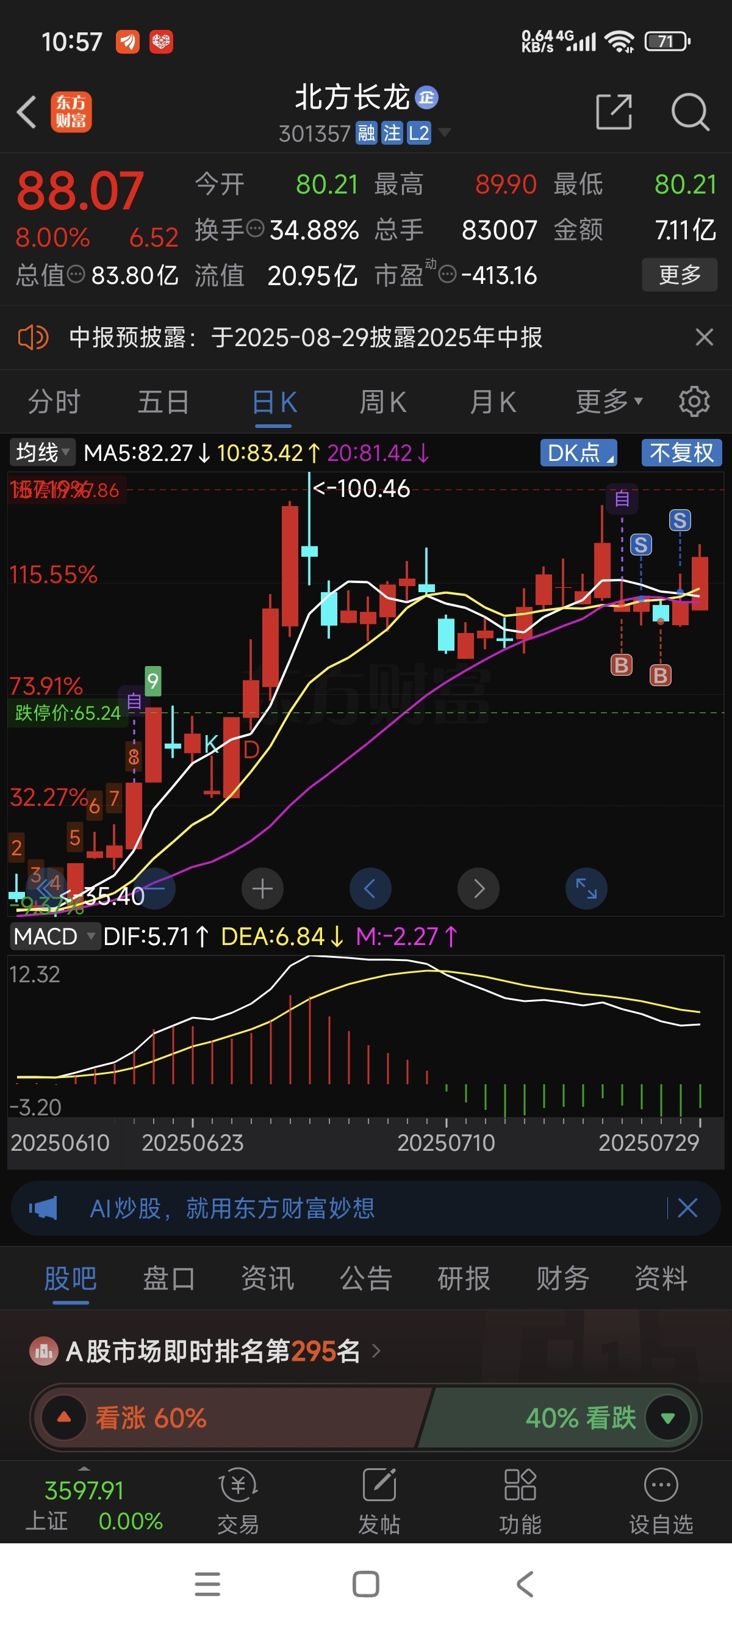
Task: Tap 市盈 info circle icon
Action: [x=447, y=274]
